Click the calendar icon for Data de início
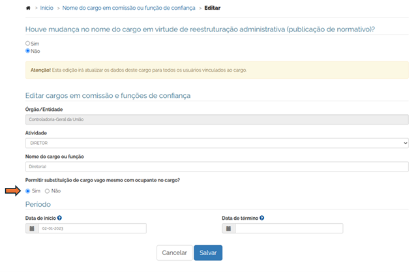Viewport: 418px width, 272px height. (32, 229)
